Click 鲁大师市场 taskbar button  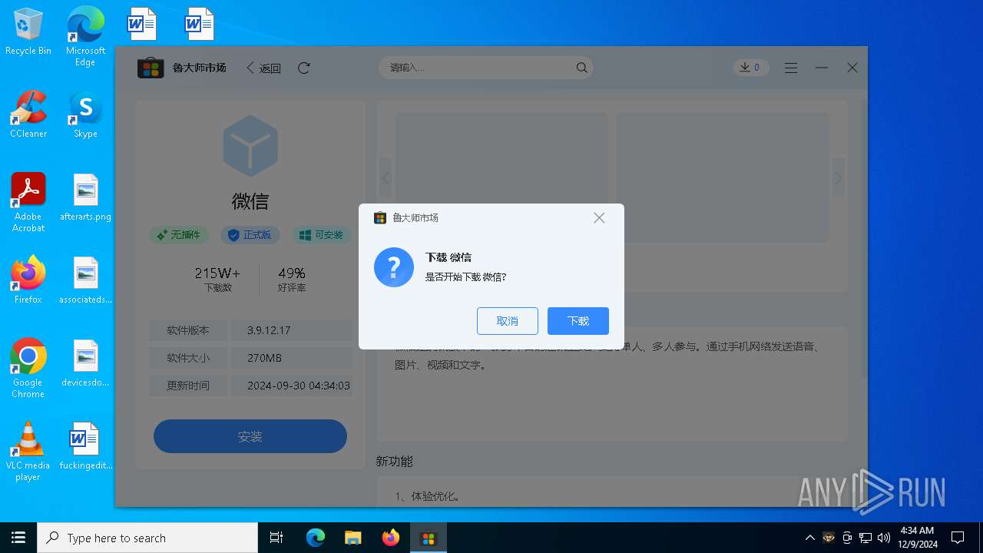(x=428, y=538)
